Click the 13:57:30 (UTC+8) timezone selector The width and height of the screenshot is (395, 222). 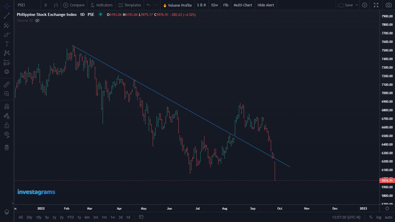pyautogui.click(x=346, y=217)
